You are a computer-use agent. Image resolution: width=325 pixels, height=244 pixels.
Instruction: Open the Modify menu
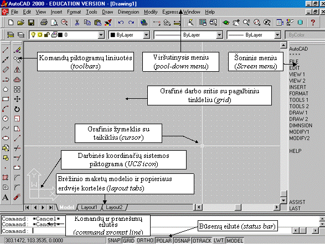pyautogui.click(x=151, y=12)
